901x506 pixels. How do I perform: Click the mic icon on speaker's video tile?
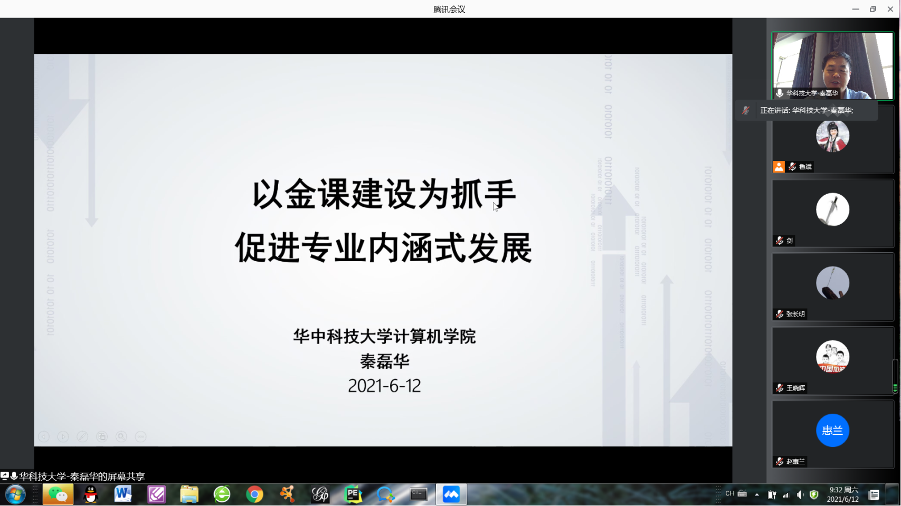[780, 93]
